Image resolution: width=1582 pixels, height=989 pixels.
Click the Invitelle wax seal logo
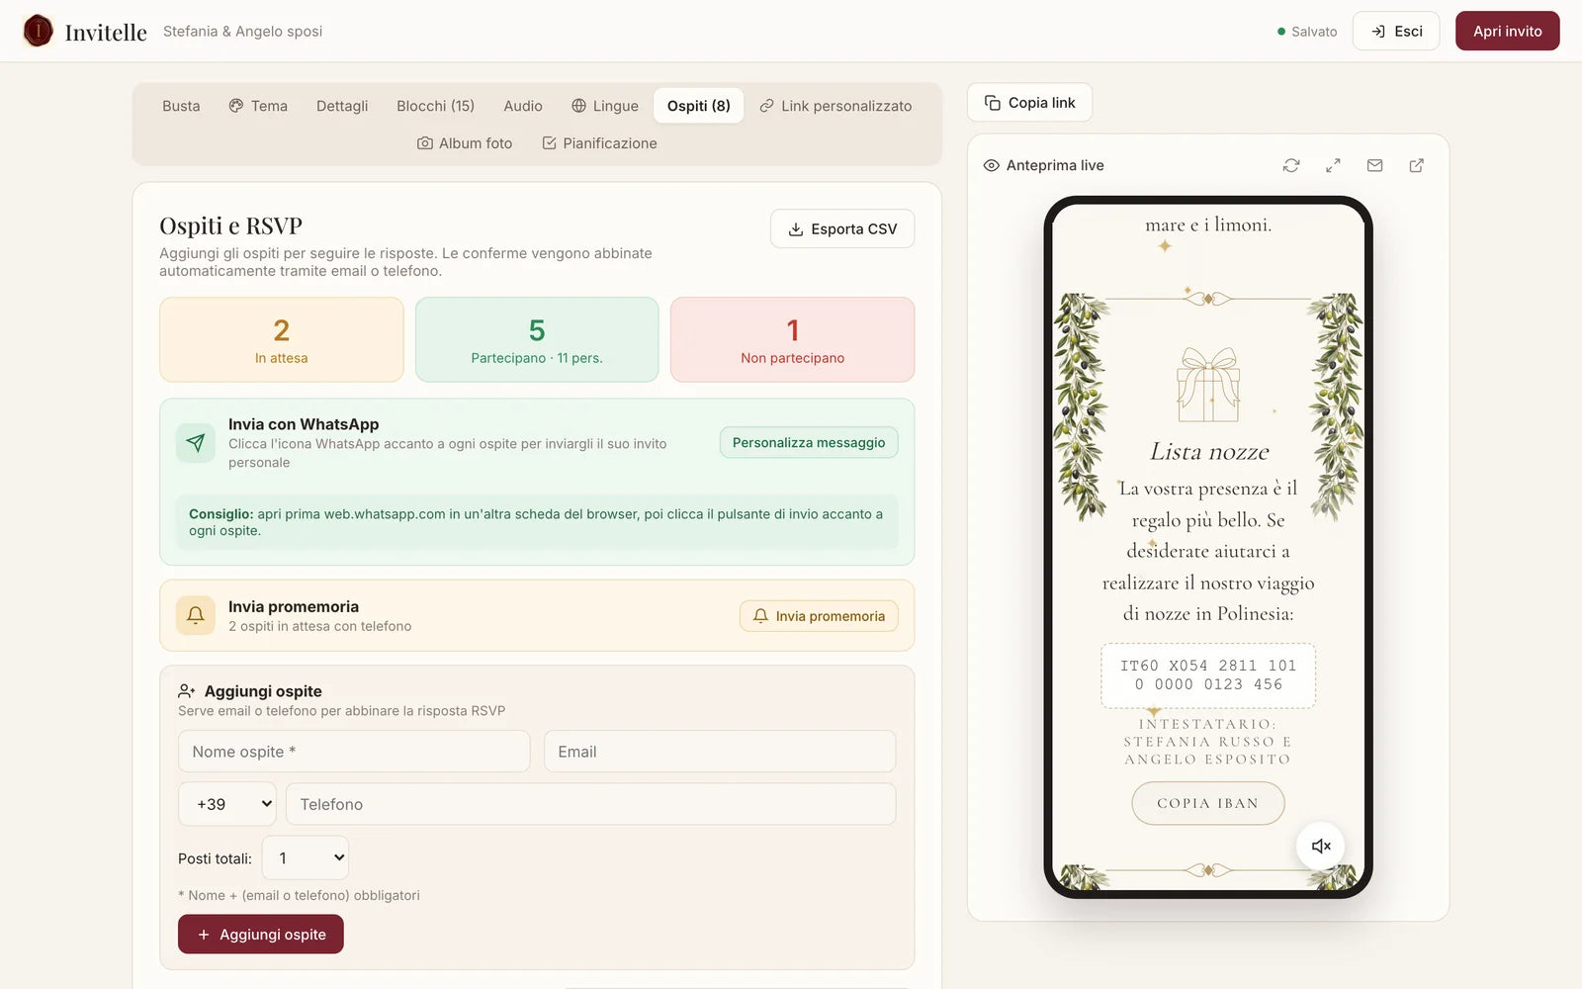click(x=38, y=31)
